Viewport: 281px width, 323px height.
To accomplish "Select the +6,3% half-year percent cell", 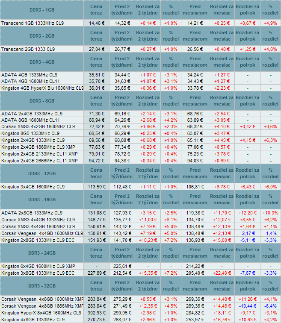I will pos(270,140).
